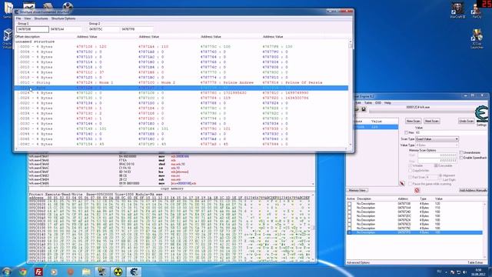Open the Structures menu

(x=41, y=18)
